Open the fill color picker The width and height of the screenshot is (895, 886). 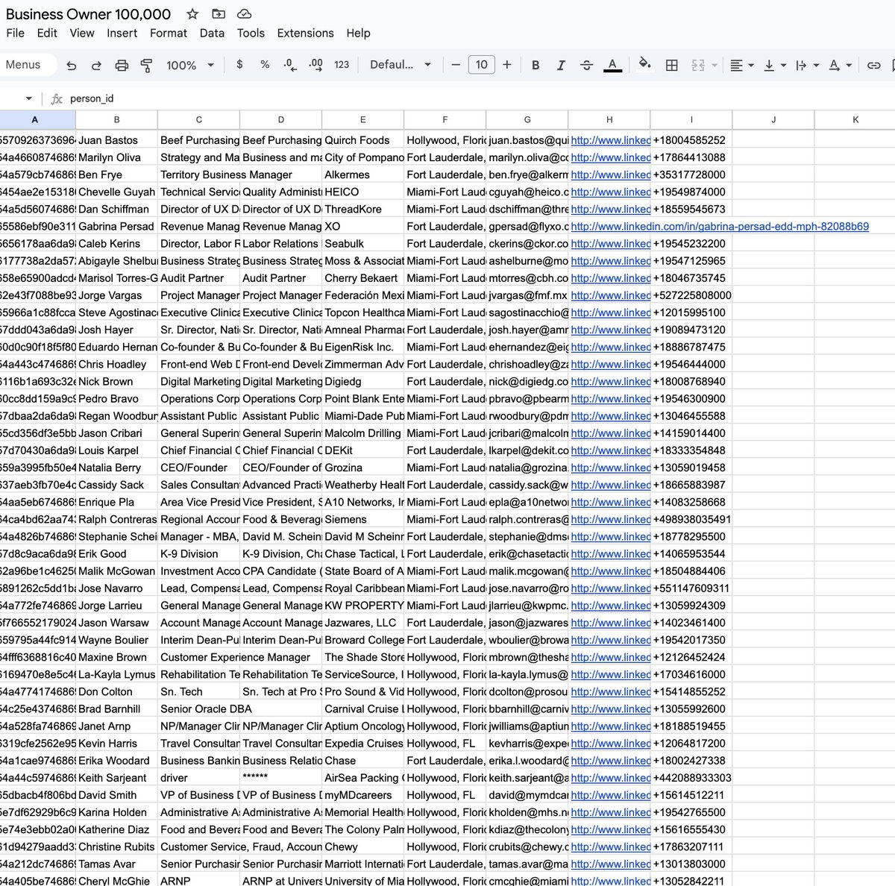pyautogui.click(x=645, y=65)
